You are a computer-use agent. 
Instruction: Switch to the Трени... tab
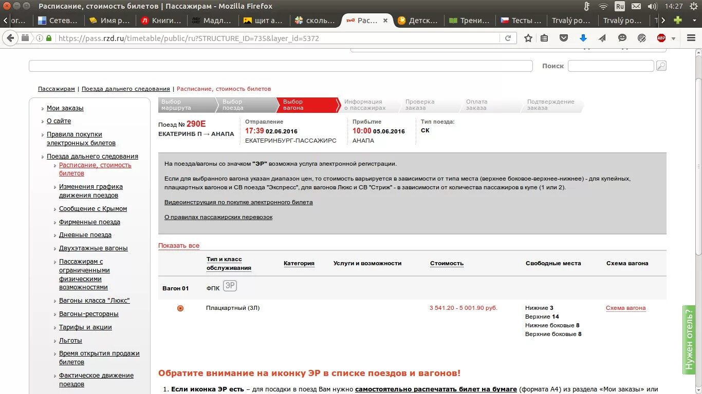click(x=469, y=21)
